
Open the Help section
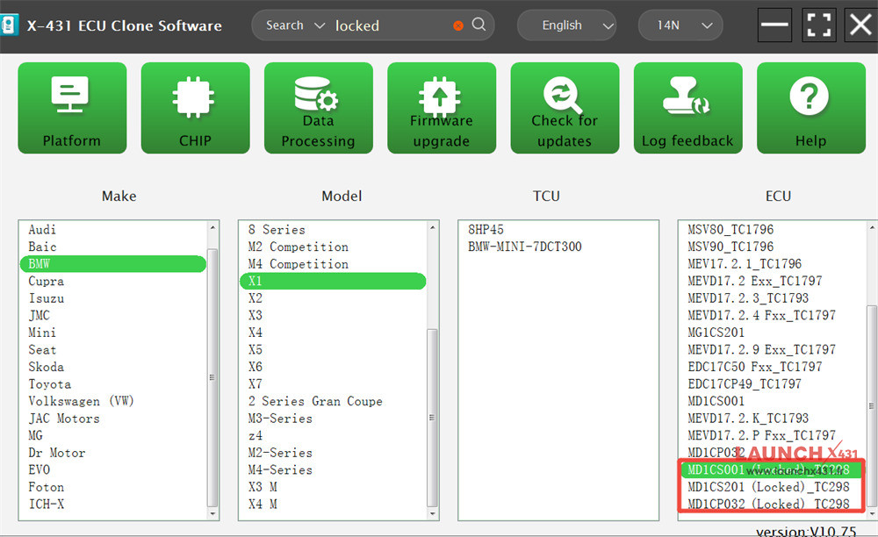(811, 108)
